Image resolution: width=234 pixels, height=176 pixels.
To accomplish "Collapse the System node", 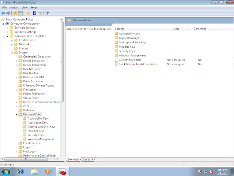I will click(12, 53).
